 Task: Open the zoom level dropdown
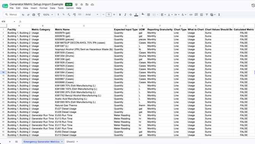(48, 14)
